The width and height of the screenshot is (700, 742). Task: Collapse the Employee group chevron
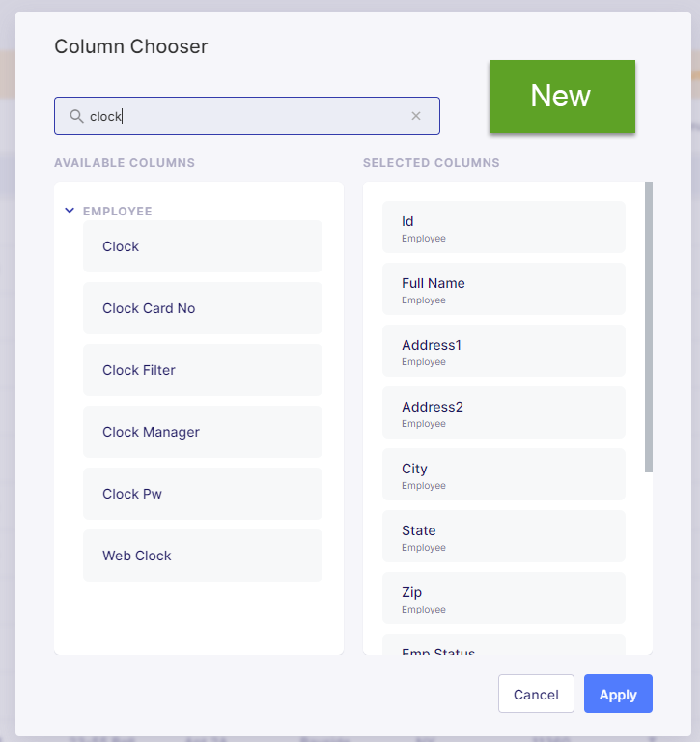[70, 211]
